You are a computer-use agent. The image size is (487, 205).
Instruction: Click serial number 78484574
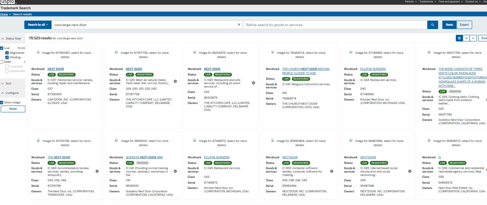tap(289, 98)
